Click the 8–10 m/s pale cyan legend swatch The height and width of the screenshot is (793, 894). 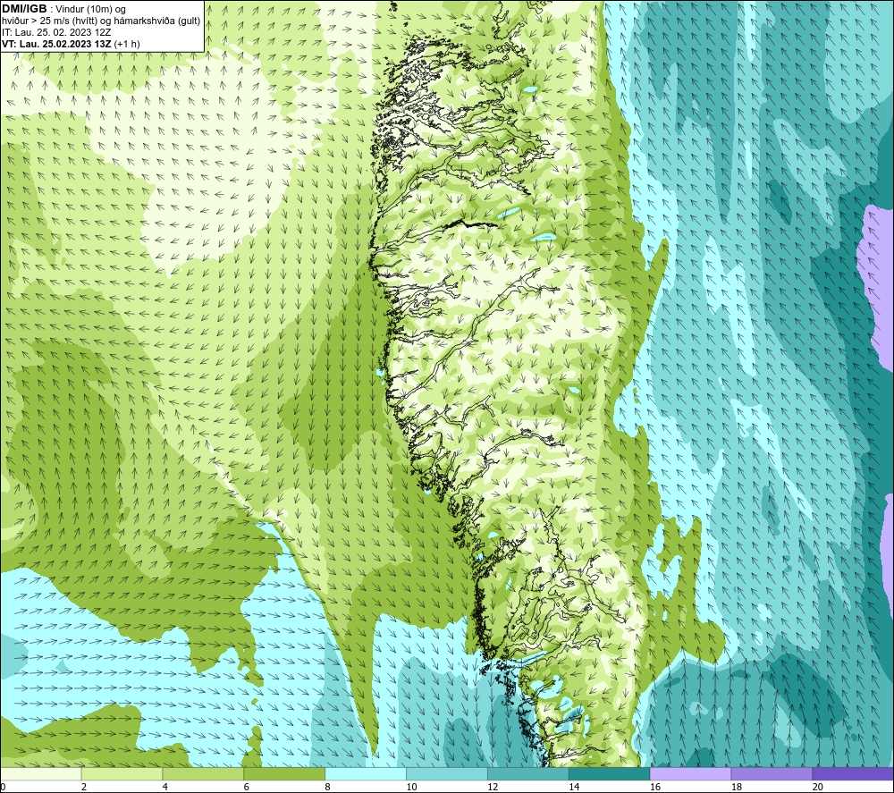[366, 773]
